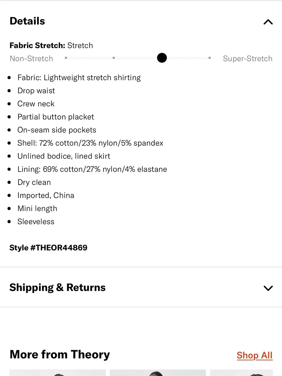Click last tick mark on stretch scale
This screenshot has width=282, height=376.
pyautogui.click(x=210, y=58)
